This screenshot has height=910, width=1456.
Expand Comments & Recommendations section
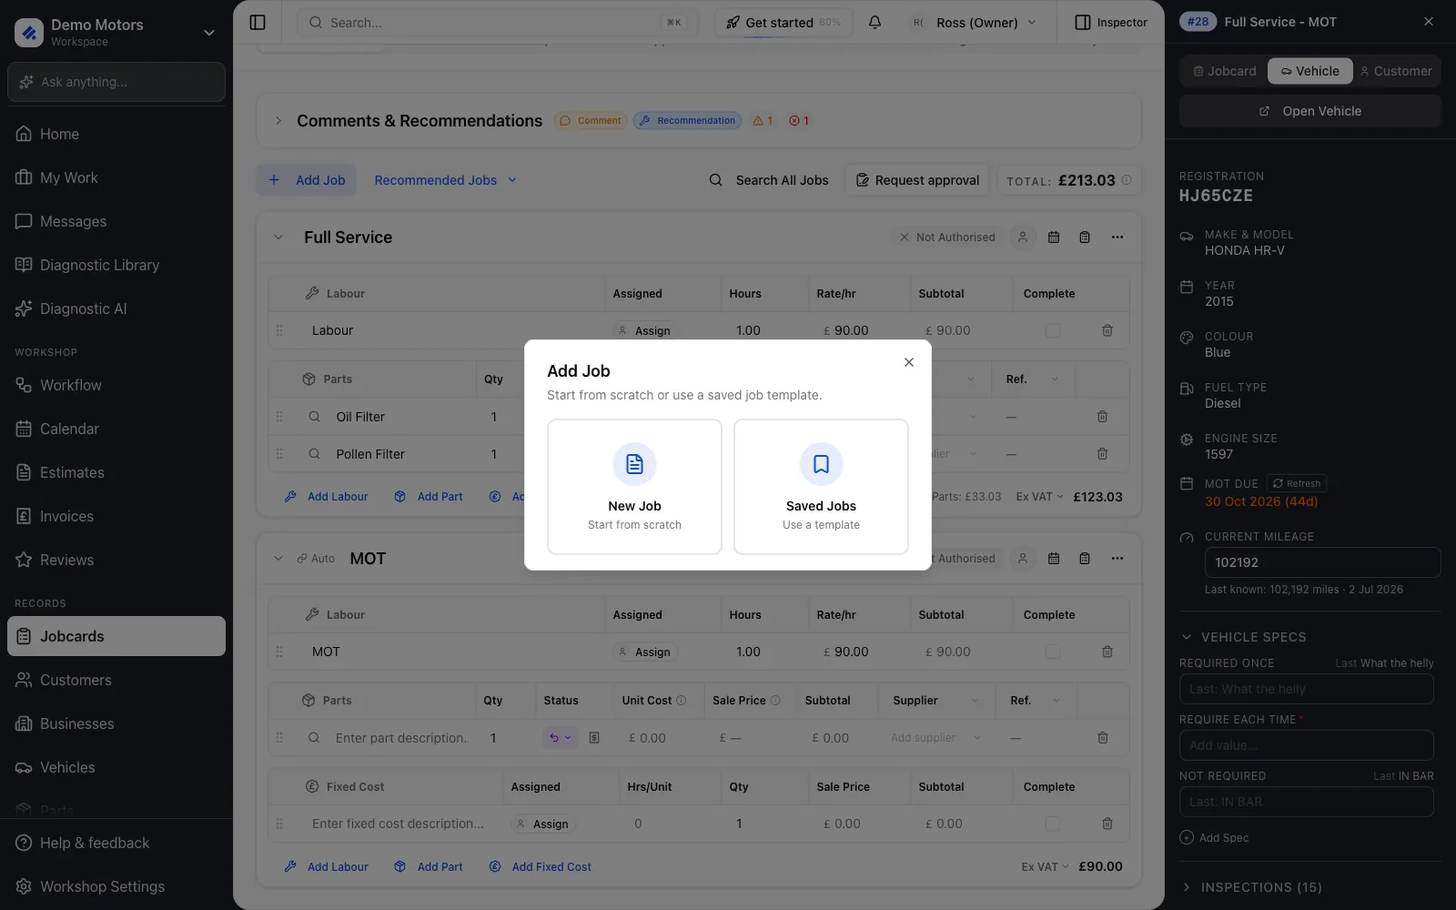(278, 121)
